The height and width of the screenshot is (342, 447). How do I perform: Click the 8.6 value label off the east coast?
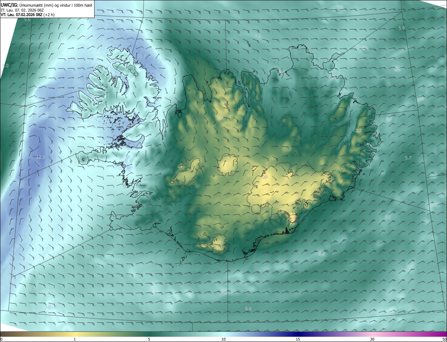[x=389, y=119]
